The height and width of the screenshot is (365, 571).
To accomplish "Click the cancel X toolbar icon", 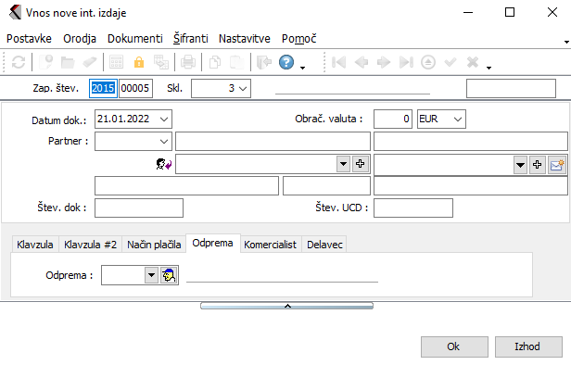I will pos(473,62).
